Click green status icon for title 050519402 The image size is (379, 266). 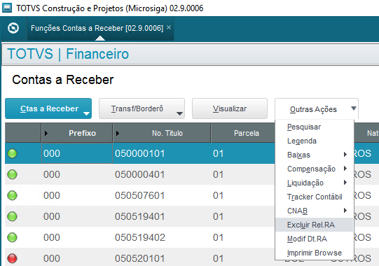click(13, 237)
